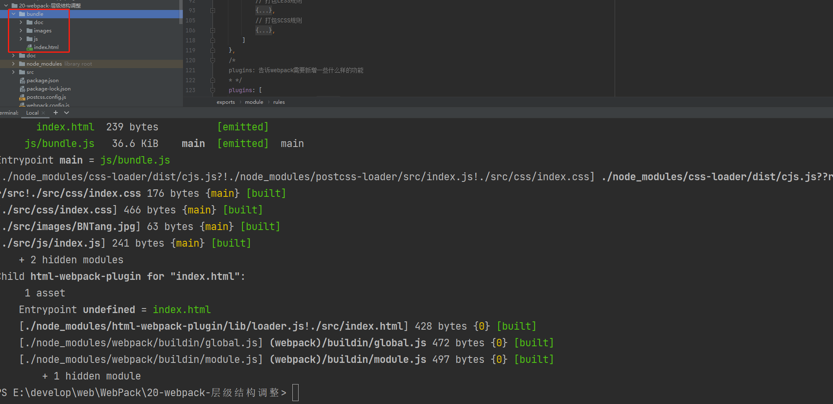Click the js/bundle.js asset name in terminal output
Viewport: 833px width, 404px height.
click(59, 143)
